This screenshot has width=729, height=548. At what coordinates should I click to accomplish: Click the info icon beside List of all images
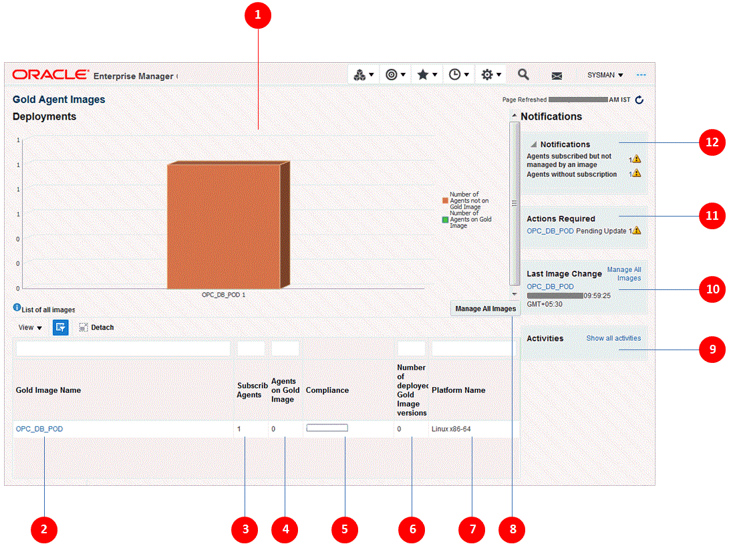[17, 308]
